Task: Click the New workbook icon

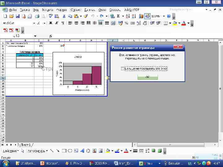Action: tap(5, 16)
